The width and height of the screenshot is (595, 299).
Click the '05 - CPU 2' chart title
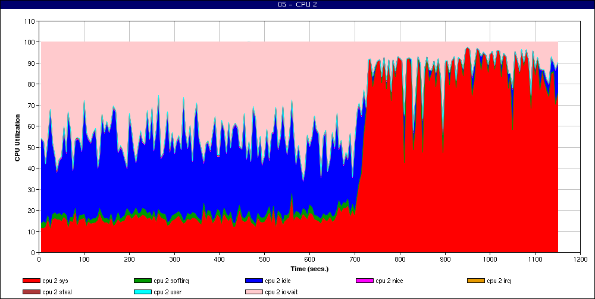point(297,5)
